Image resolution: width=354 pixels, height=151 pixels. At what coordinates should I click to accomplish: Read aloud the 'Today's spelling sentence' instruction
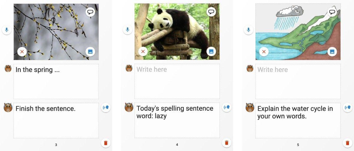tap(227, 108)
